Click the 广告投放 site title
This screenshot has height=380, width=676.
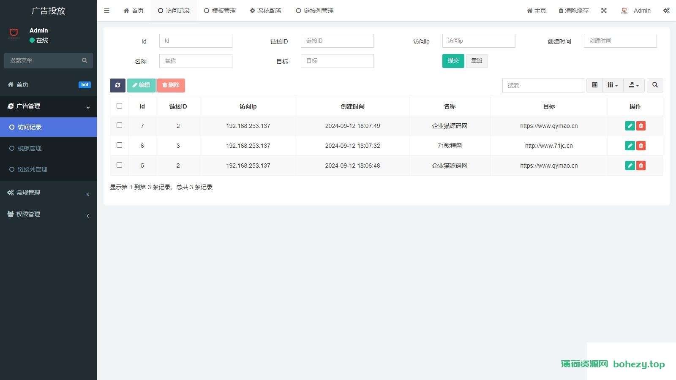pyautogui.click(x=49, y=11)
